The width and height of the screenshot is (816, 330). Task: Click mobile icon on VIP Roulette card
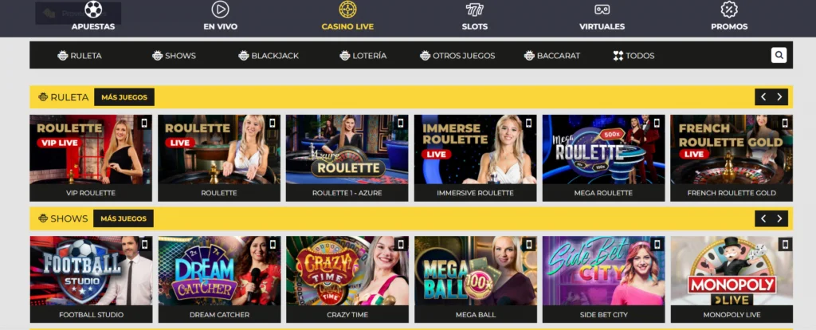[145, 124]
